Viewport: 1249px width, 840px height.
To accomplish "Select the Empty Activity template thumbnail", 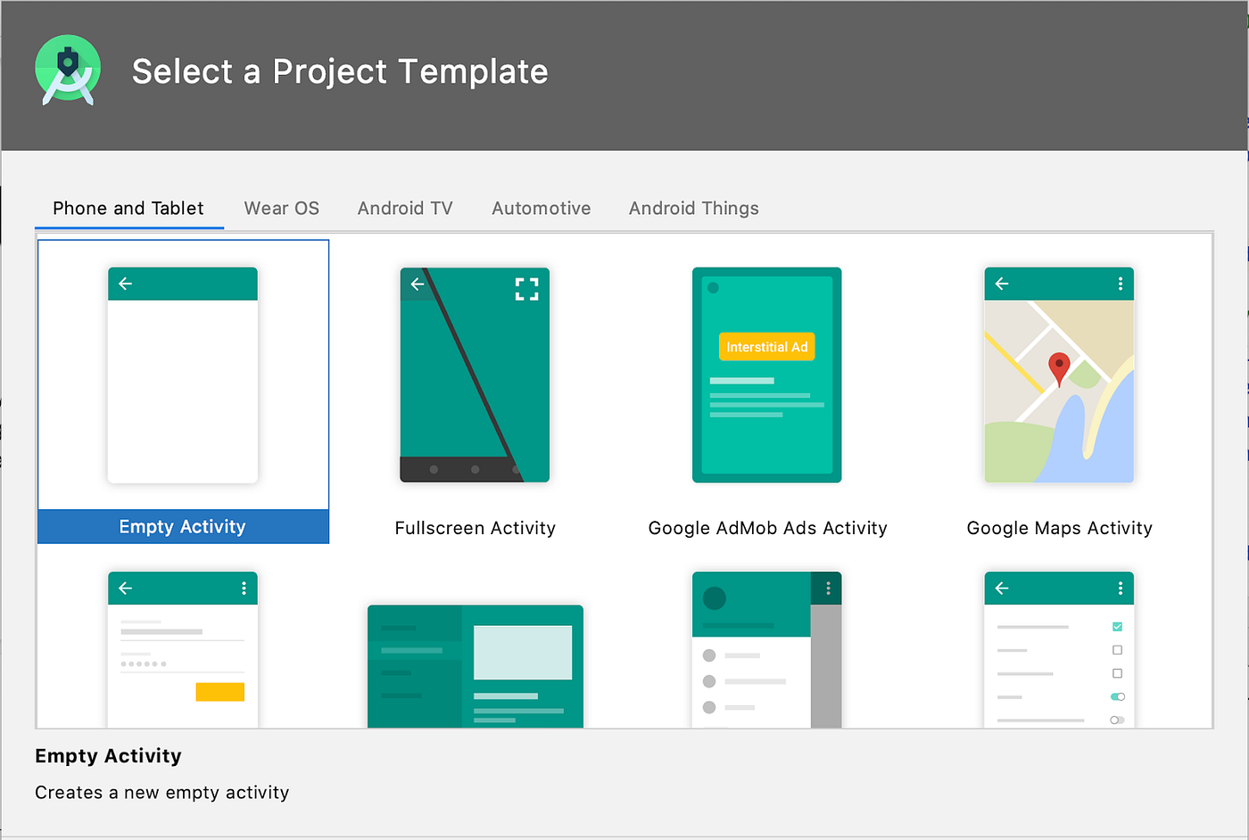I will [183, 375].
